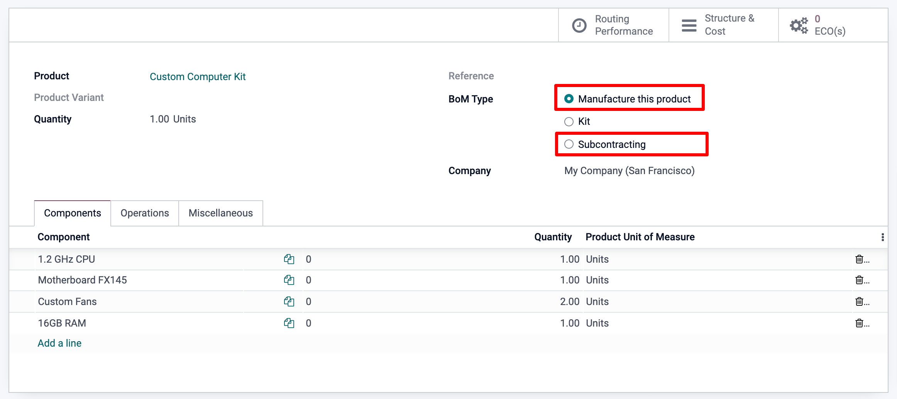Sort by the Component column header
Viewport: 897px width, 399px height.
click(64, 237)
